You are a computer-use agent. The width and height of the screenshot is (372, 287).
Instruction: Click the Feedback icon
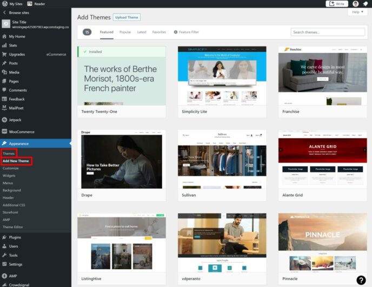tap(4, 99)
